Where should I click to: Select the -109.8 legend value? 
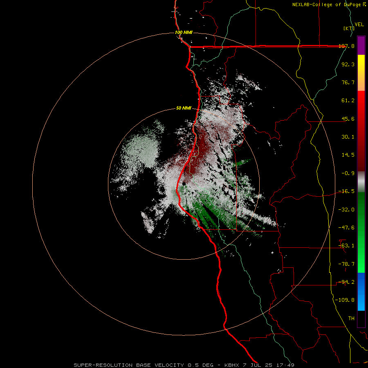[345, 300]
